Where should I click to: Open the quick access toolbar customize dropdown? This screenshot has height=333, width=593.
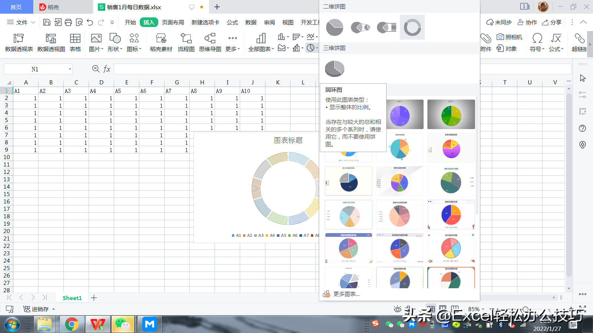112,22
